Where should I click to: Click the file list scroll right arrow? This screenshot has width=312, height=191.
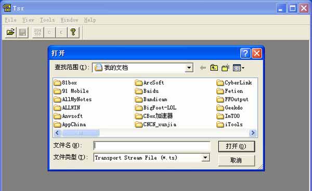[253, 133]
